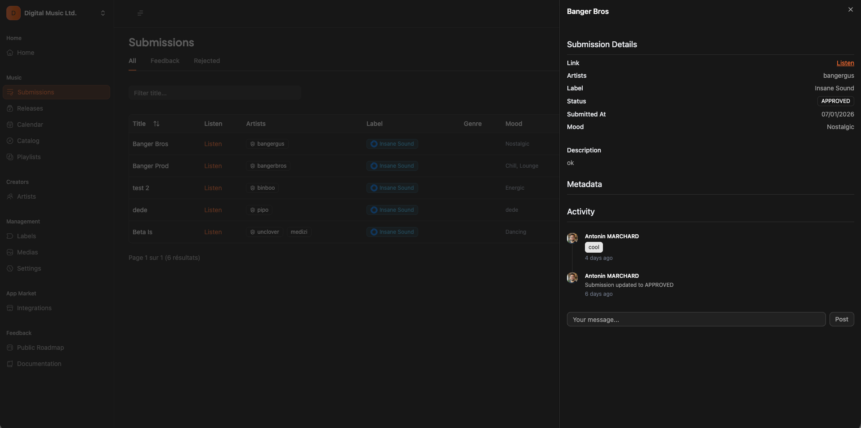This screenshot has width=861, height=428.
Task: Click the Genre column header
Action: (473, 124)
